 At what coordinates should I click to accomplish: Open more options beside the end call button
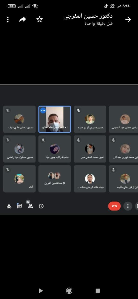128,206
